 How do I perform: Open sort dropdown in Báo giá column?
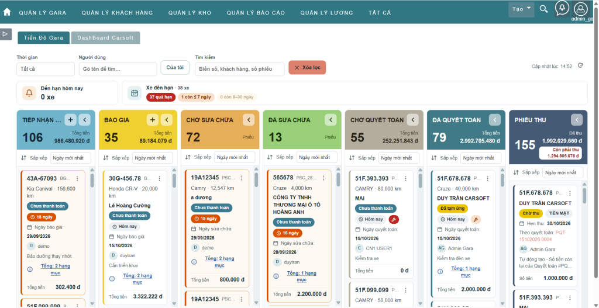coord(153,158)
